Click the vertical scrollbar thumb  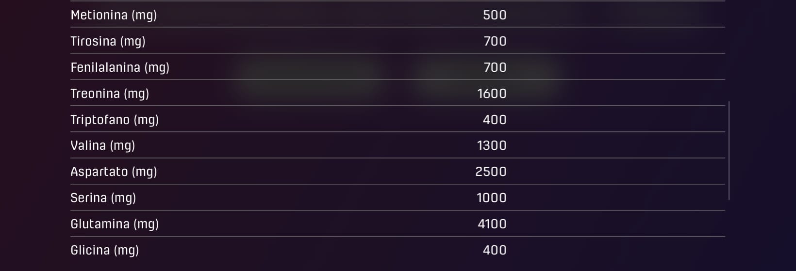729,150
